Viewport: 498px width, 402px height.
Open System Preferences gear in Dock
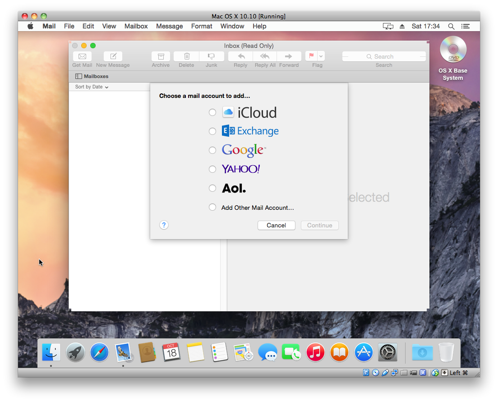click(387, 352)
